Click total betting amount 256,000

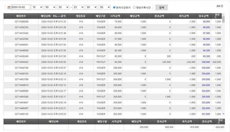pos(144,127)
